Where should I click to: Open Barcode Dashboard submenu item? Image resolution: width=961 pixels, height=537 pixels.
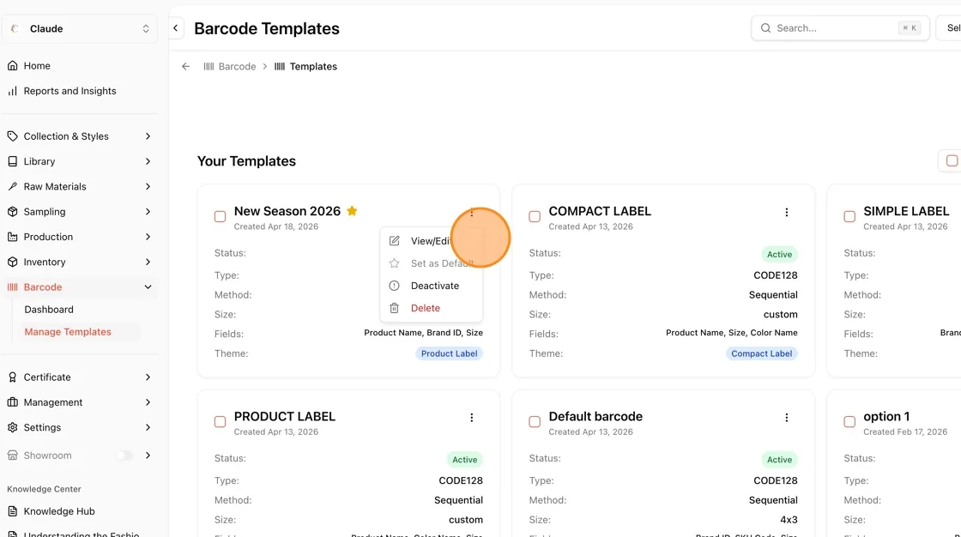[x=49, y=310]
